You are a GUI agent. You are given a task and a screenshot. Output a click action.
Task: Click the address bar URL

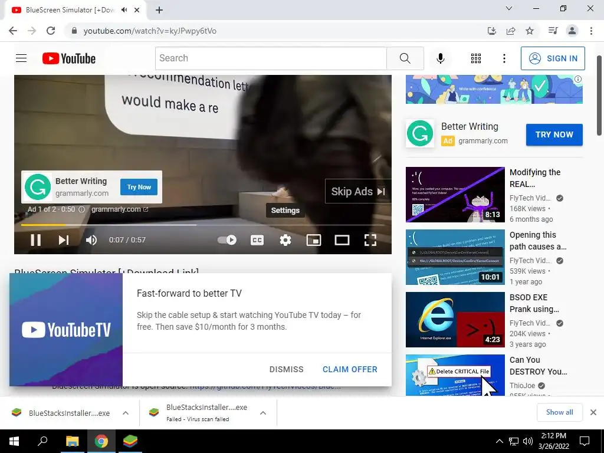(150, 31)
